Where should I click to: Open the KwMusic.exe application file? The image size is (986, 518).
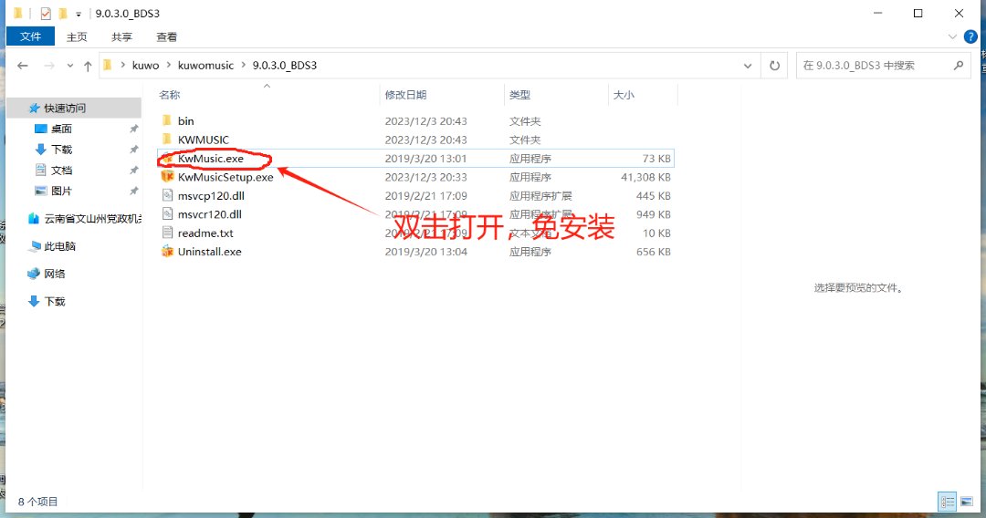[x=210, y=159]
